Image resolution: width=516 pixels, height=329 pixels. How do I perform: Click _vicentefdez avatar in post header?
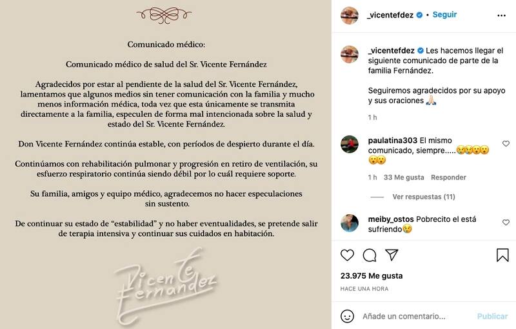point(349,15)
